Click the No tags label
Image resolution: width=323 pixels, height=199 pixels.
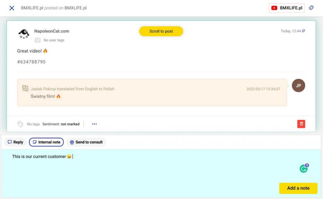coord(33,124)
